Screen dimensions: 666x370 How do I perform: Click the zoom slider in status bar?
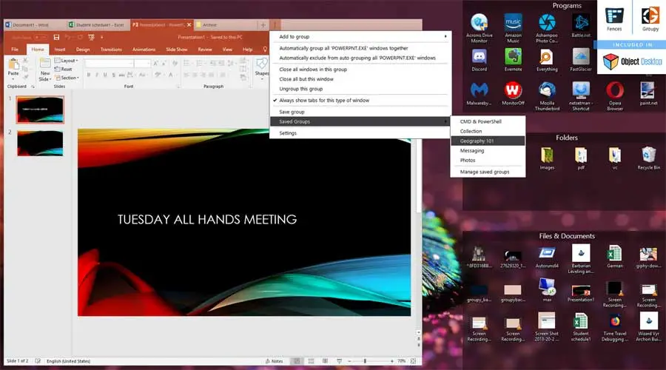[365, 361]
